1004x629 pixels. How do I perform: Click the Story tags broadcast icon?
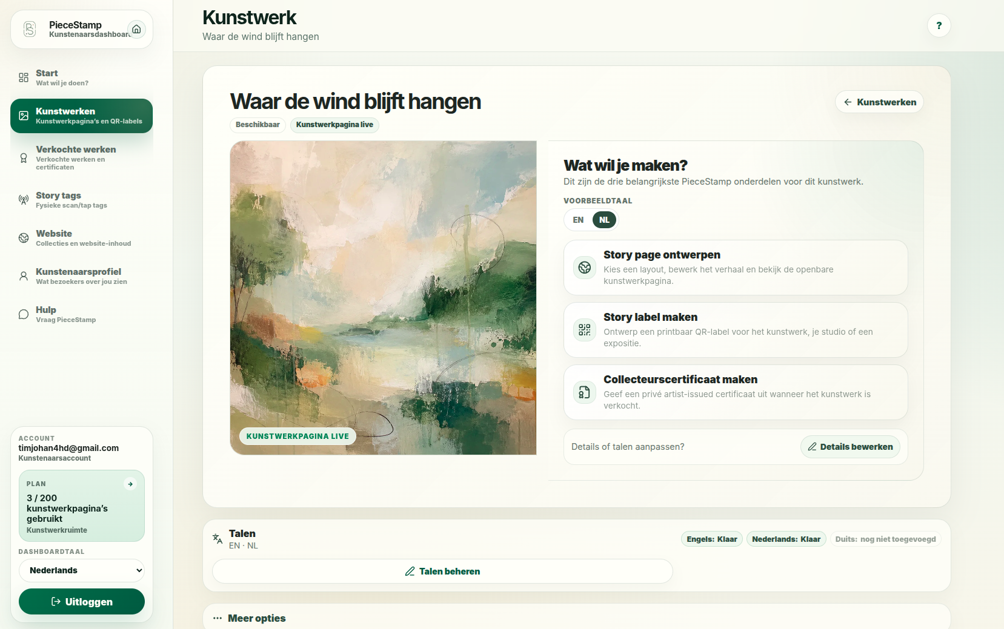point(24,200)
